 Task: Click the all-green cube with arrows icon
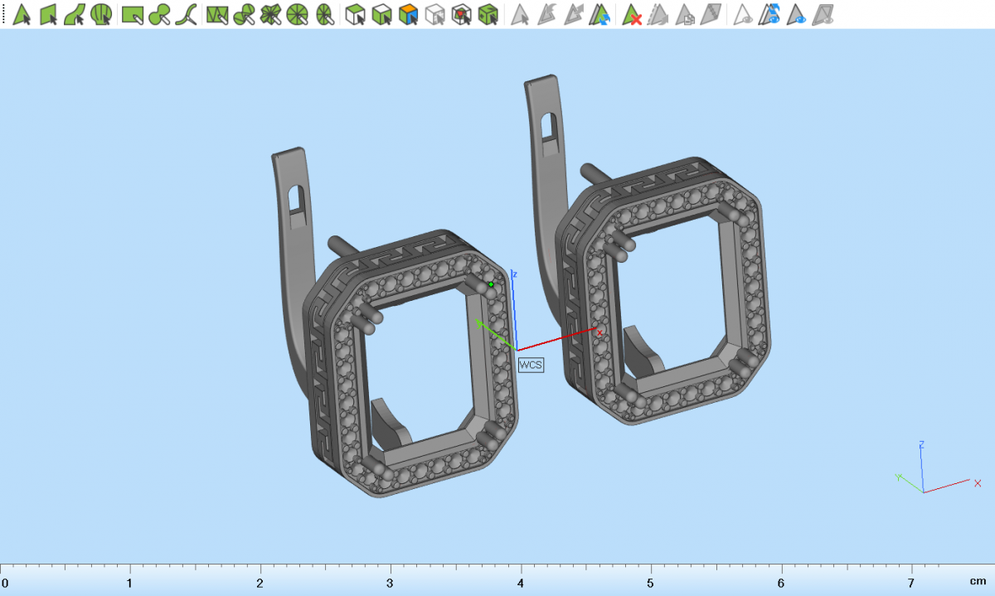tap(488, 14)
